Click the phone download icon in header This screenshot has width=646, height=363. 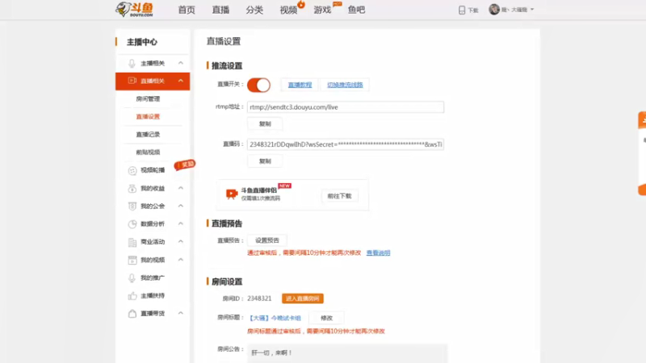point(461,10)
